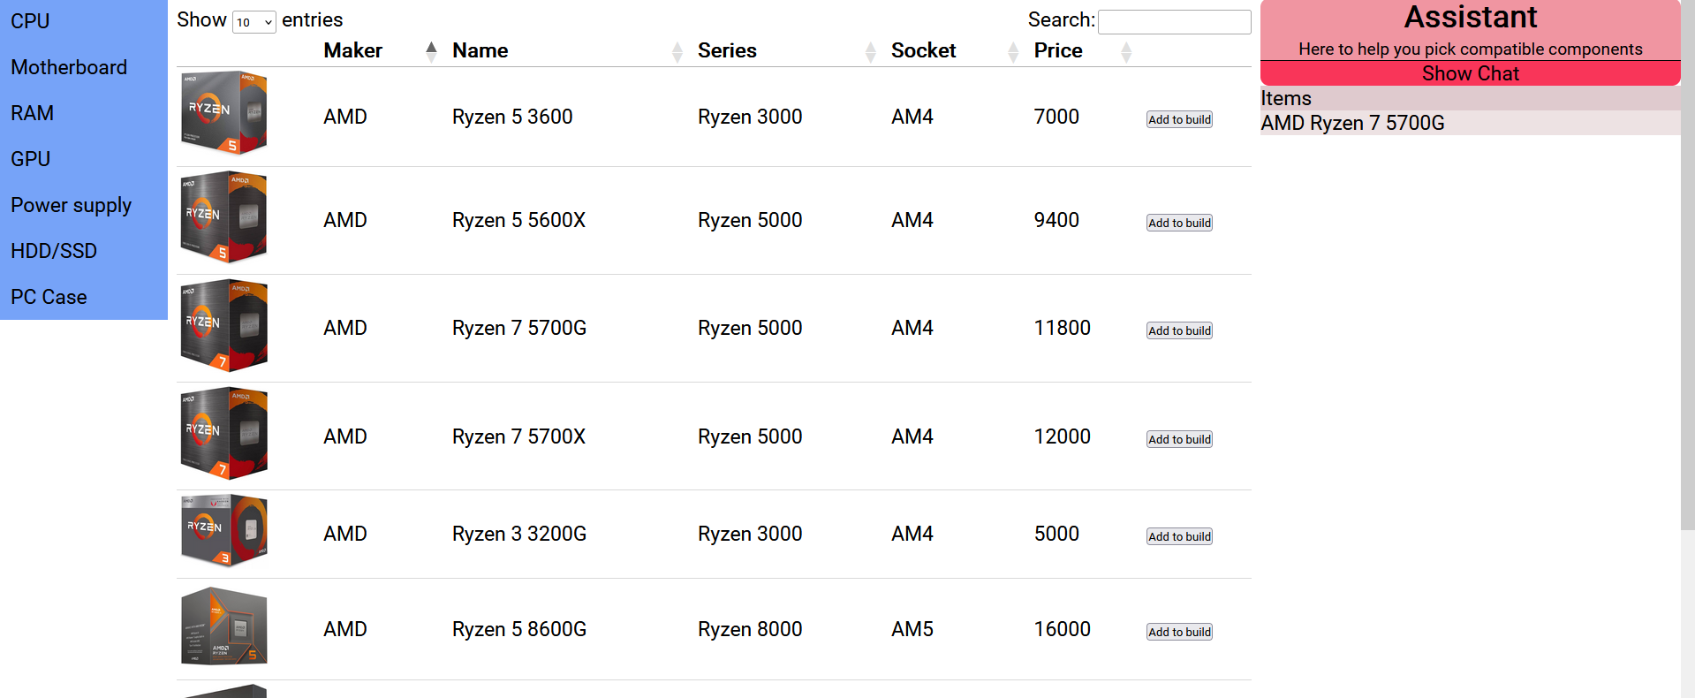Focus the Search input field
The height and width of the screenshot is (698, 1695).
click(1174, 21)
